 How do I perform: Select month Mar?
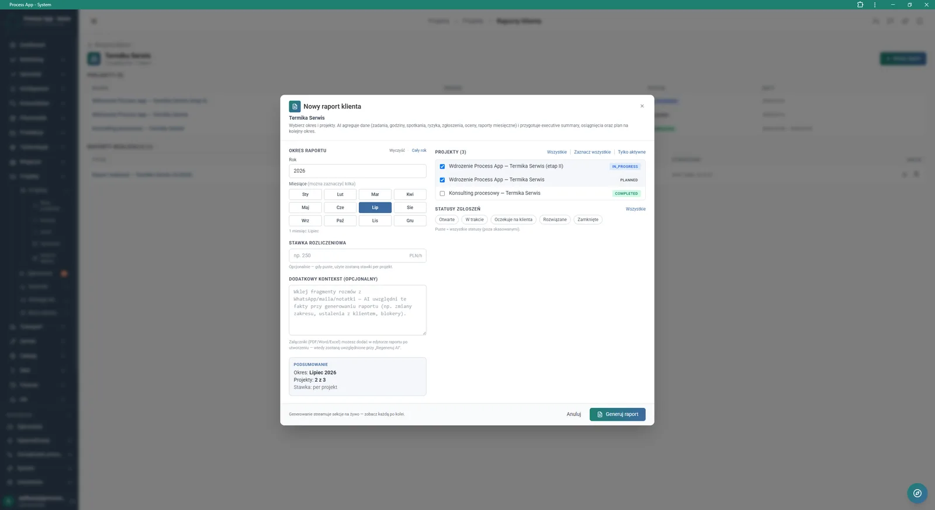click(375, 194)
